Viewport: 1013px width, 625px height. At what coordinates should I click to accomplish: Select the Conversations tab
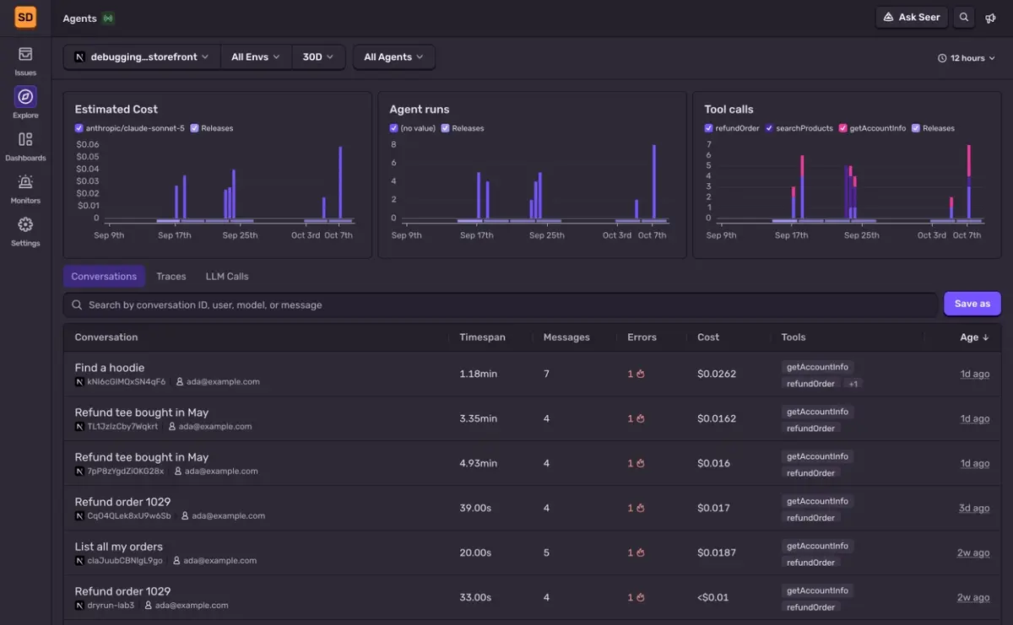click(104, 277)
